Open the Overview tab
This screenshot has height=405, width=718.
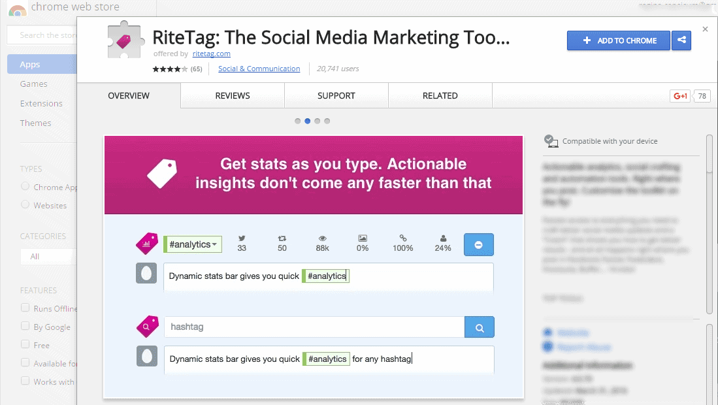tap(129, 95)
